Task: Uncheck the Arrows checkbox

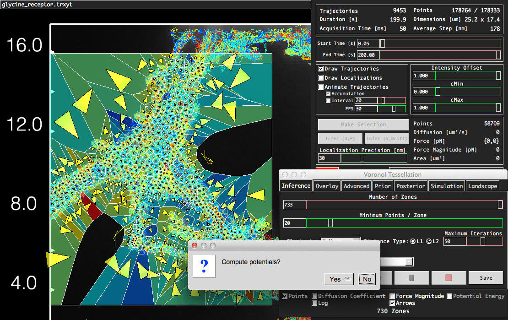Action: (392, 303)
